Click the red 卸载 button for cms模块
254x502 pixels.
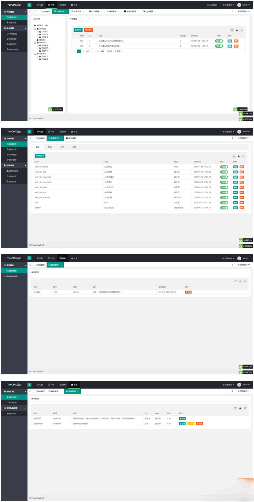(x=188, y=292)
